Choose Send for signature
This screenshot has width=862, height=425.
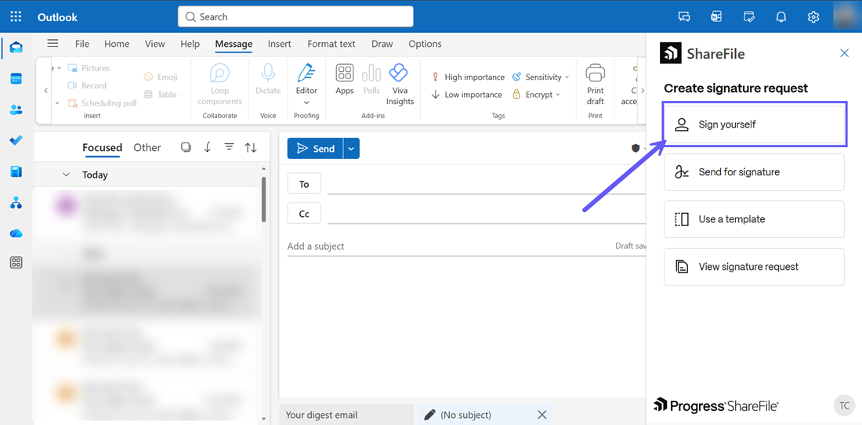coord(754,172)
